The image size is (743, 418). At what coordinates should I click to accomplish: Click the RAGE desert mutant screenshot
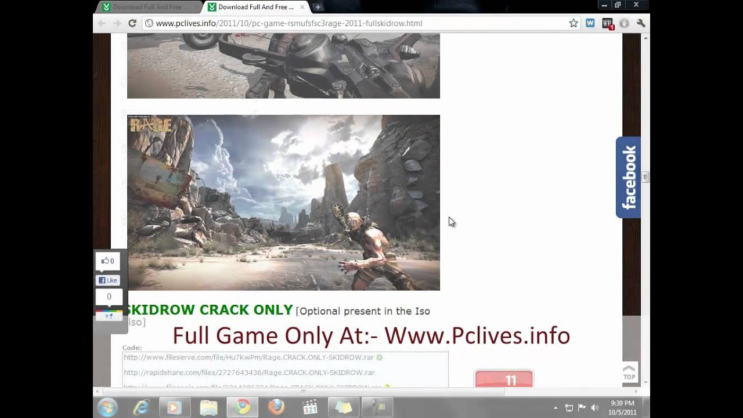point(283,202)
